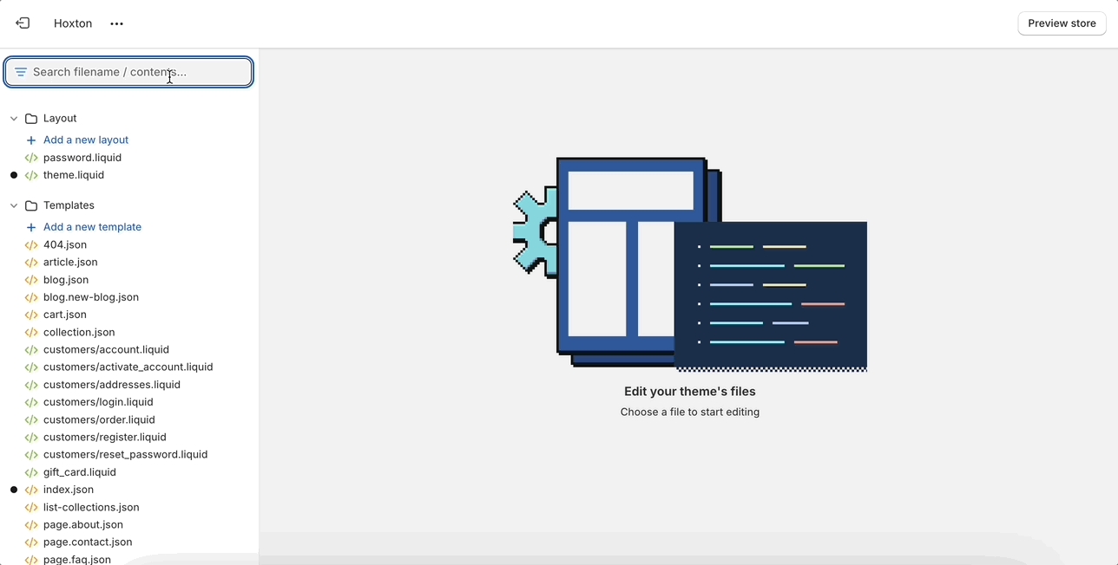Open theme.liquid file
The width and height of the screenshot is (1118, 565).
click(74, 175)
